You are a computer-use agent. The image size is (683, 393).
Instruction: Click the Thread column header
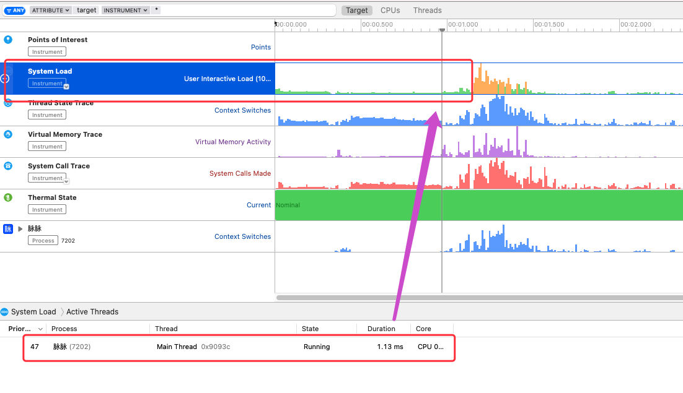(x=224, y=329)
